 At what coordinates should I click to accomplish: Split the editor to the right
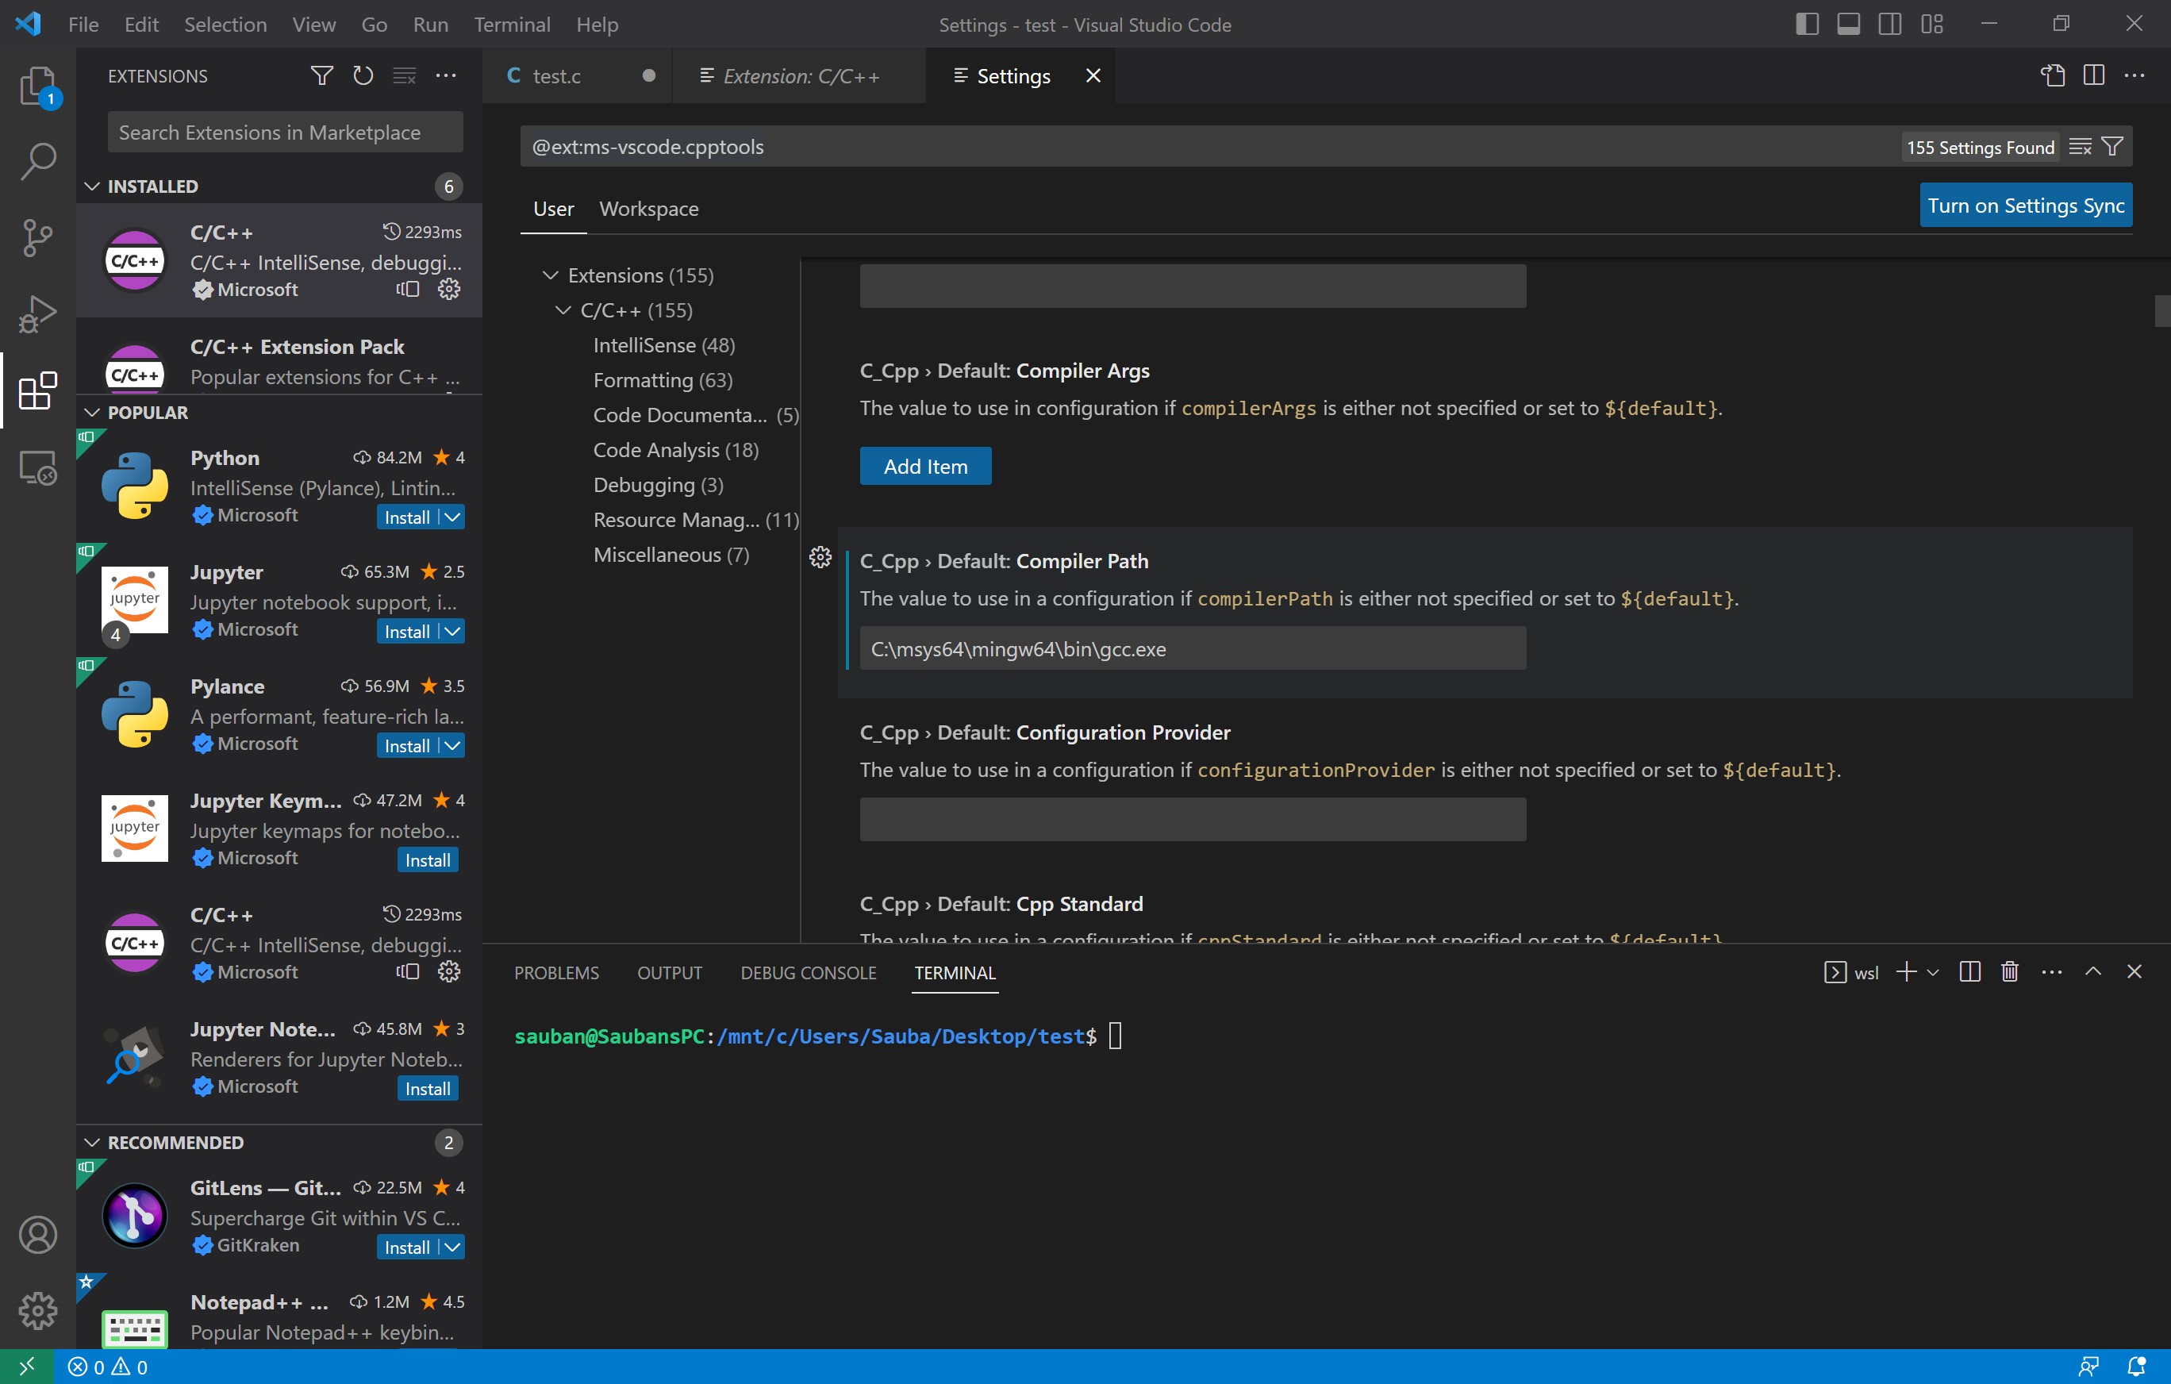click(x=2094, y=75)
